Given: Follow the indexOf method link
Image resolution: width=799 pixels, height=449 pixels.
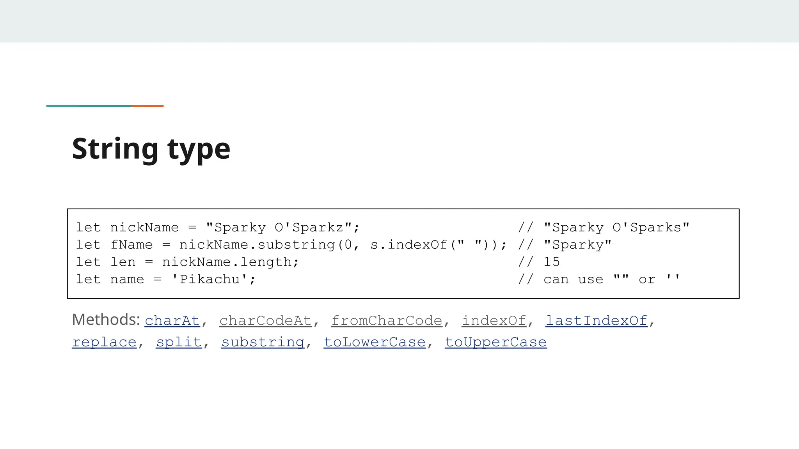Looking at the screenshot, I should [x=494, y=320].
